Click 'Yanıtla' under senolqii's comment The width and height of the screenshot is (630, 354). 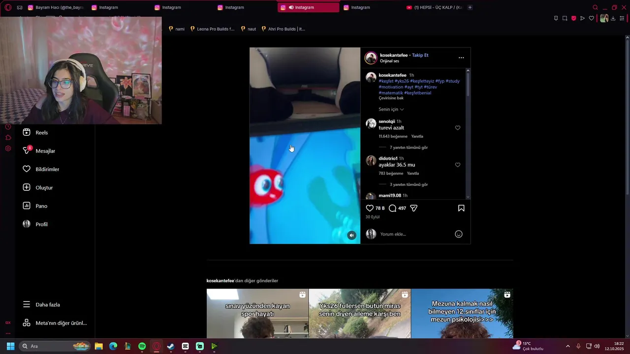pos(417,136)
